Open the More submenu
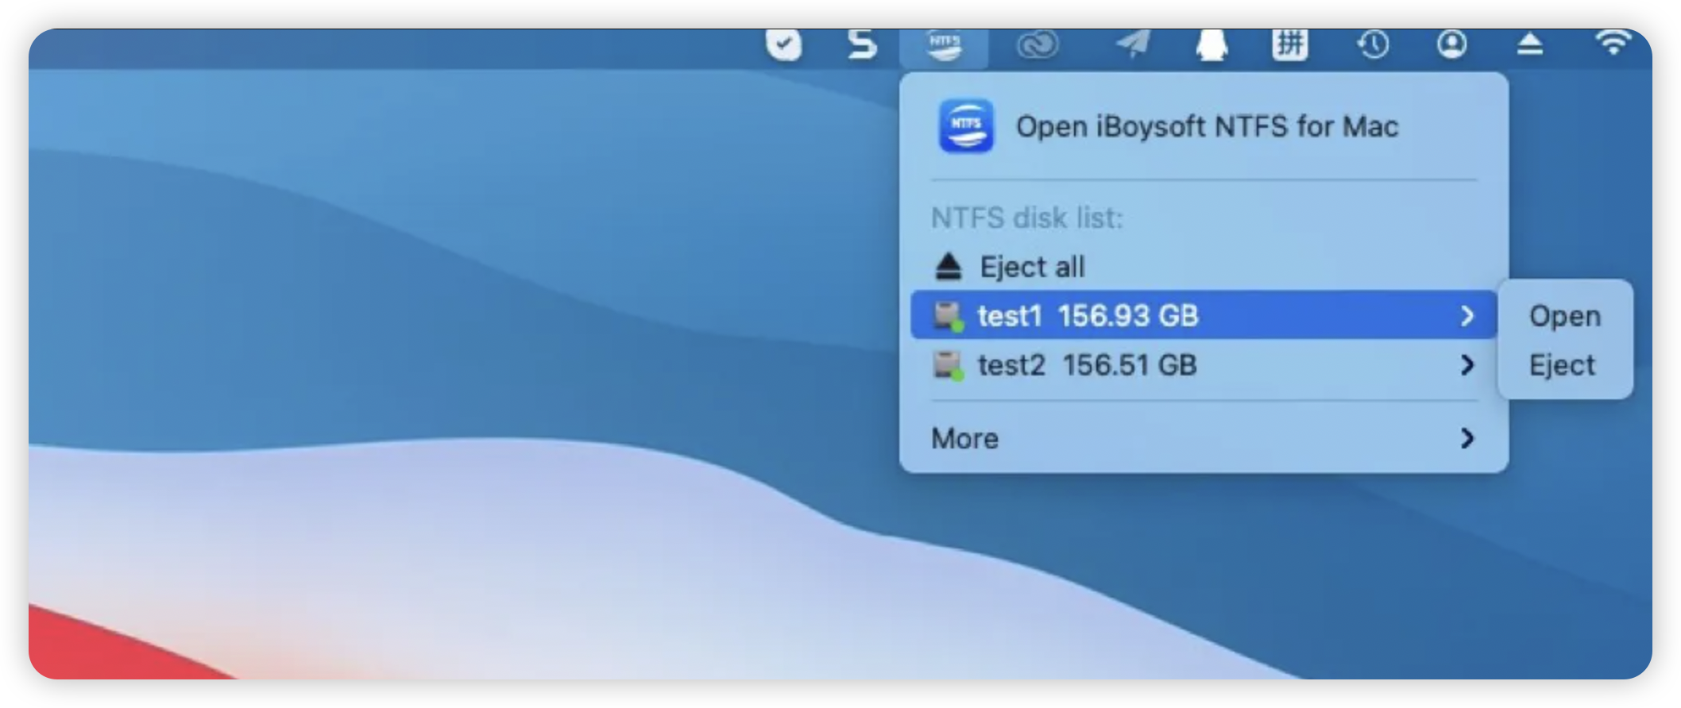Viewport: 1681px width, 708px height. (x=1204, y=438)
